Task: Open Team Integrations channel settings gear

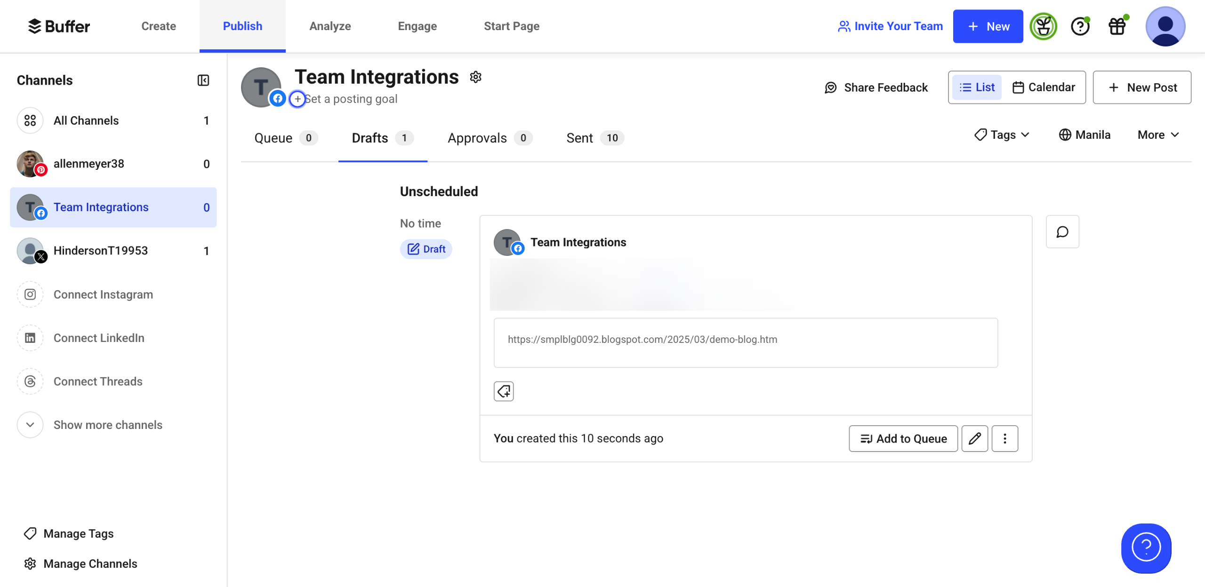Action: click(475, 77)
